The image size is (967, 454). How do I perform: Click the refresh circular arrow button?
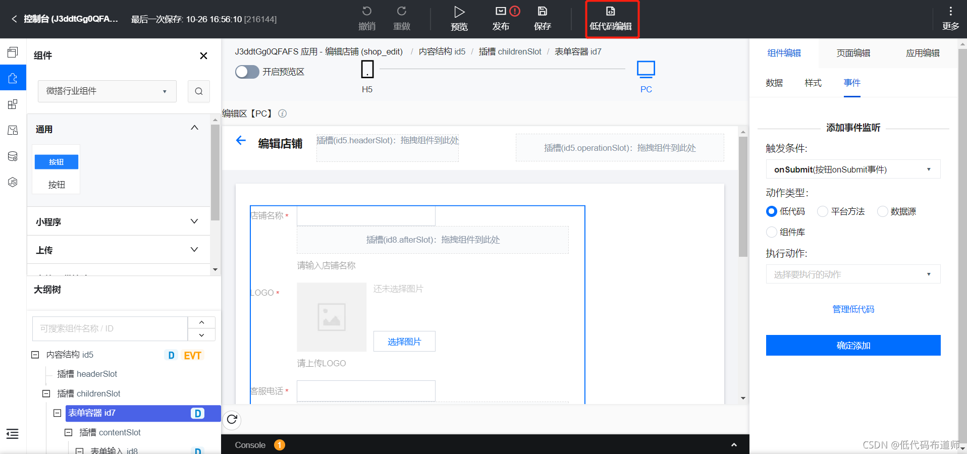click(232, 420)
